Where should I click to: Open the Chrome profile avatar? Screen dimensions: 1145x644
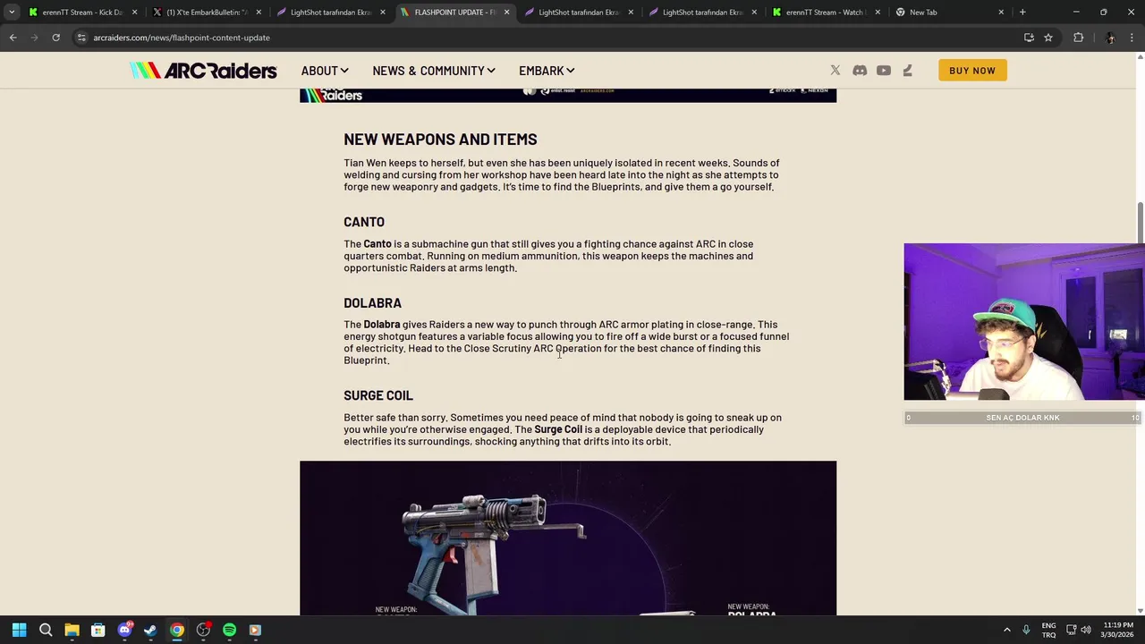[x=1110, y=38]
